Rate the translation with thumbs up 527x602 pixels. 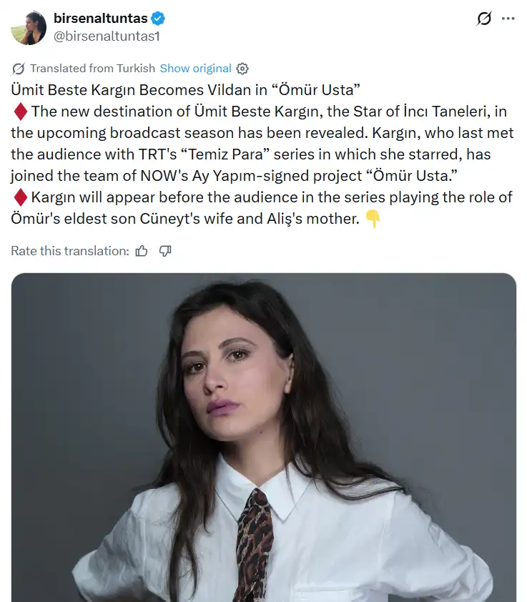[x=142, y=251]
